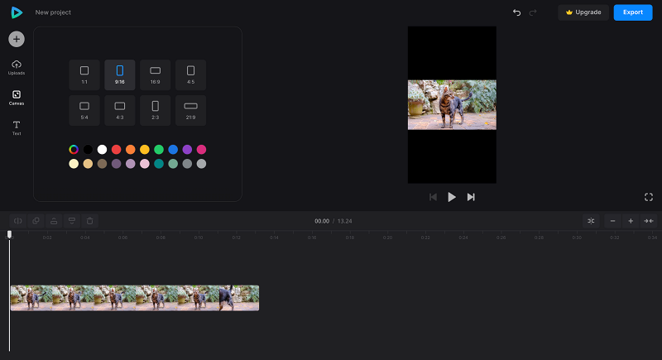Image resolution: width=662 pixels, height=360 pixels.
Task: Play the video preview
Action: point(452,197)
